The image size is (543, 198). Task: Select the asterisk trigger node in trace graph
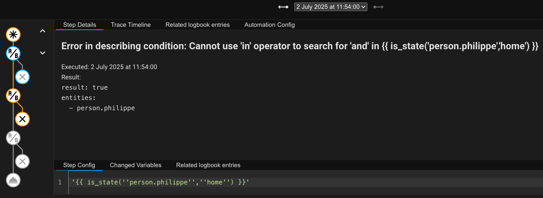coord(13,35)
